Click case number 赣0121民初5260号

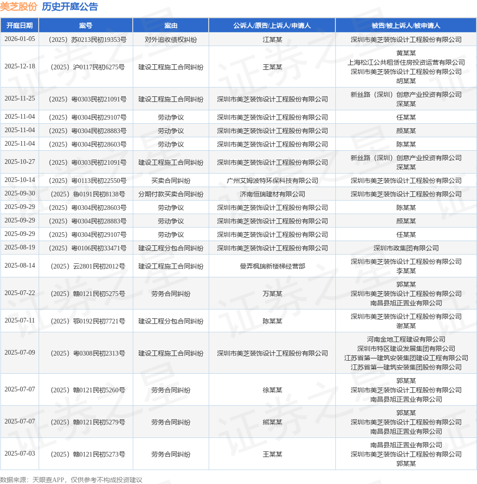coord(88,390)
